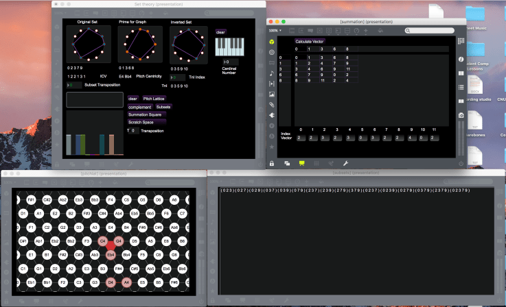Click the object browser cube icon
Viewport: 506px width, 307px height.
273,42
